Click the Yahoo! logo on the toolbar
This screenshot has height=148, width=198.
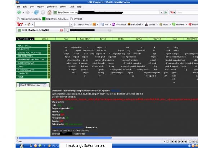(x=20, y=24)
